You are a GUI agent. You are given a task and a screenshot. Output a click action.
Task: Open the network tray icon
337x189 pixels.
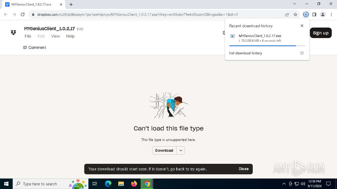[296, 184]
